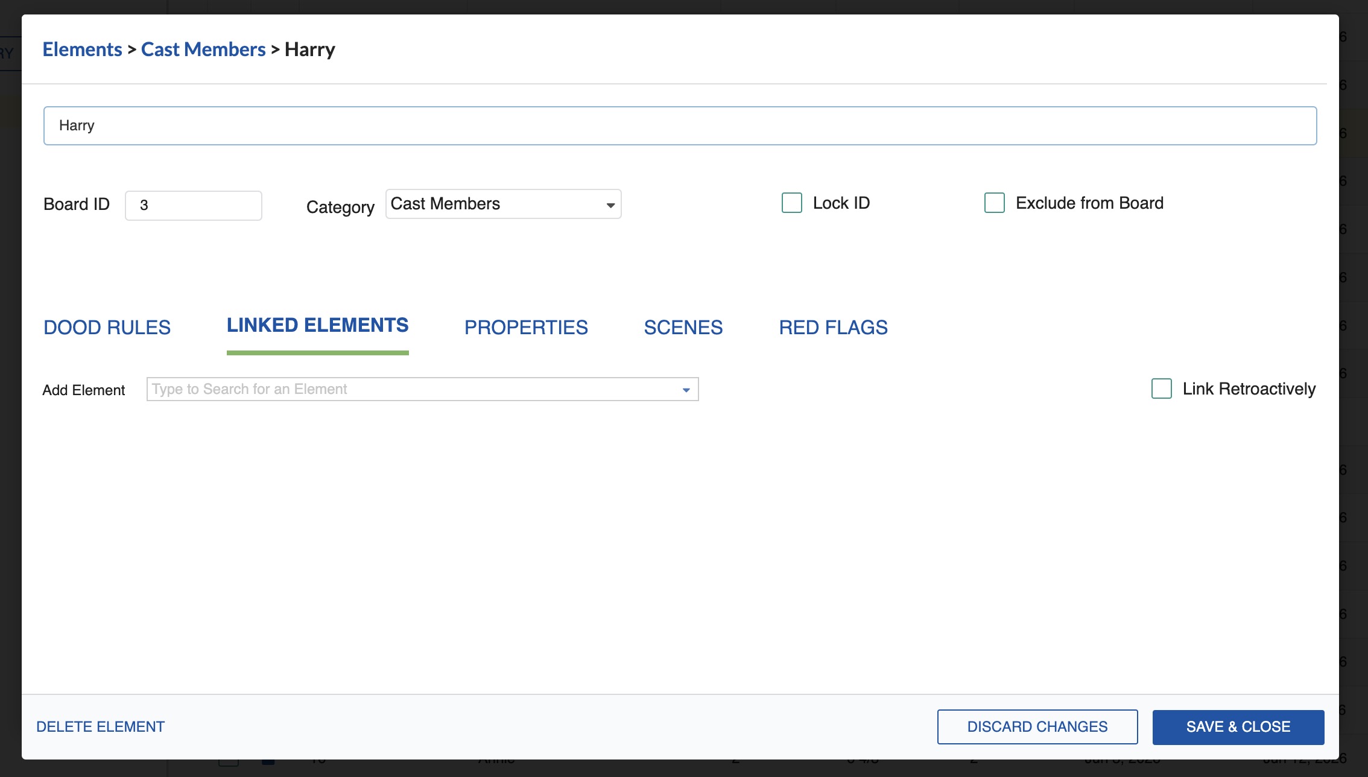Toggle Link Retroactively checkbox
This screenshot has width=1368, height=777.
point(1161,389)
